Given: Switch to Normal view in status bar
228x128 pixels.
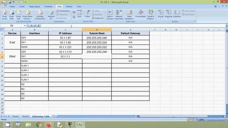Looking at the screenshot, I should (x=190, y=119).
